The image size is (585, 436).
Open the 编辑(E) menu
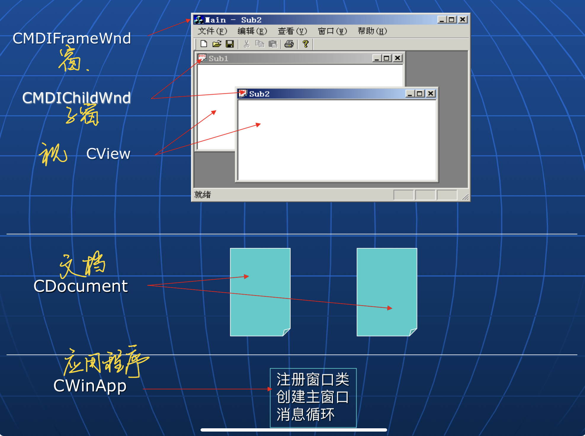point(252,31)
